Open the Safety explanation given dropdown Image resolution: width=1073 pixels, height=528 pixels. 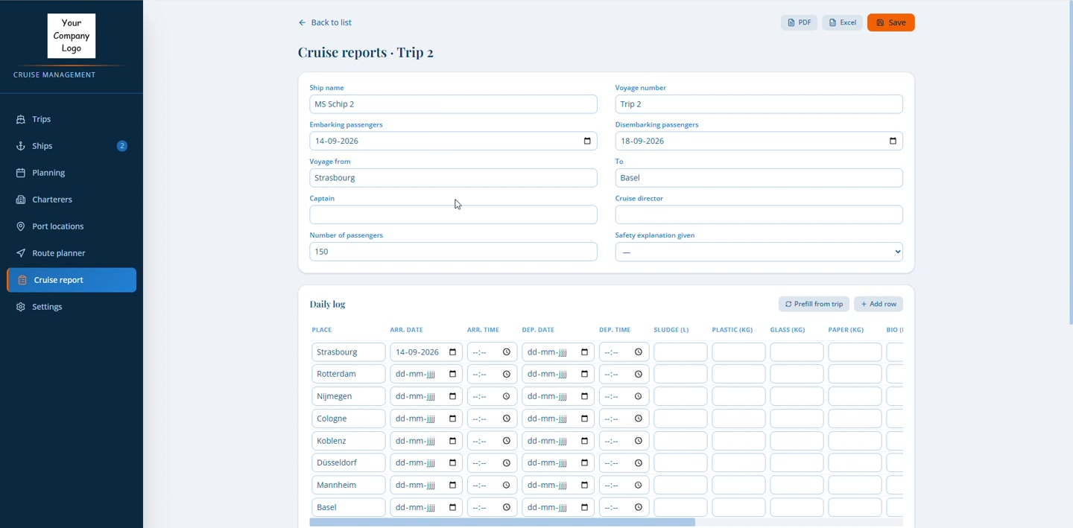(x=759, y=252)
